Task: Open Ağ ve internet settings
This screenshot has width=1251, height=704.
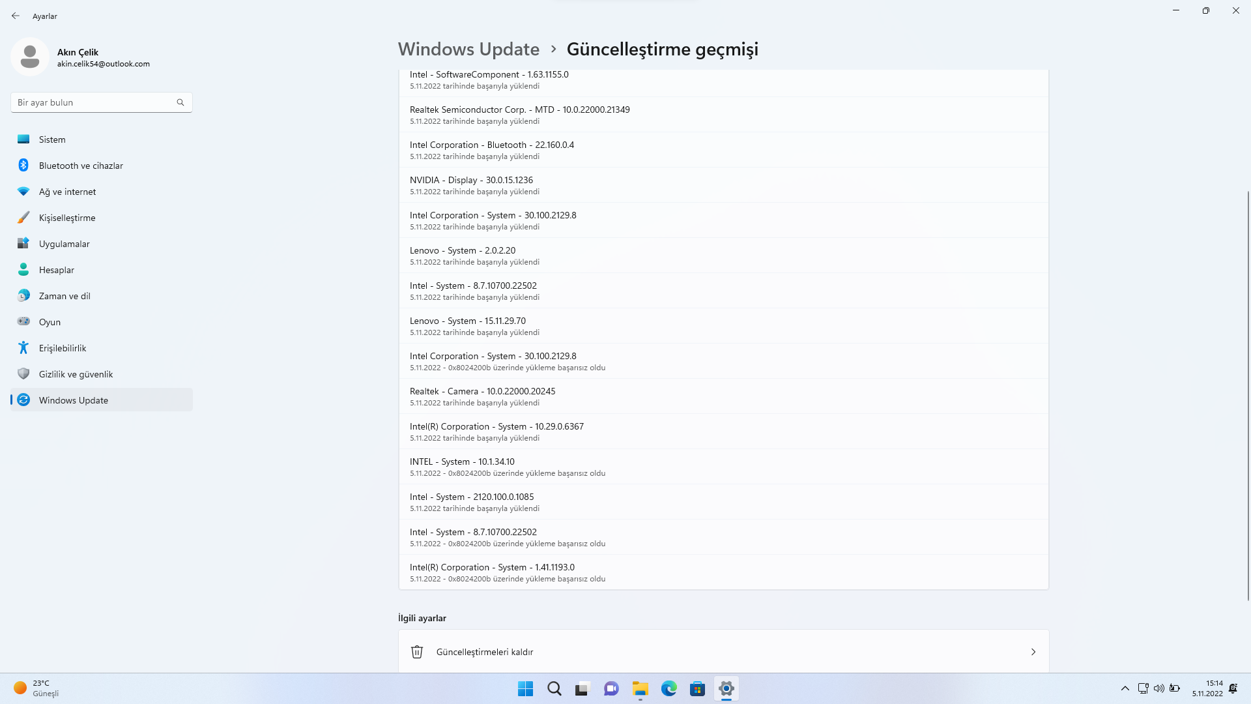Action: click(67, 192)
